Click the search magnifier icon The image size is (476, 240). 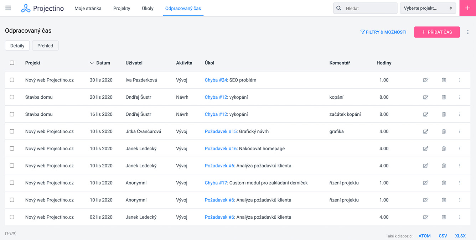pyautogui.click(x=339, y=8)
